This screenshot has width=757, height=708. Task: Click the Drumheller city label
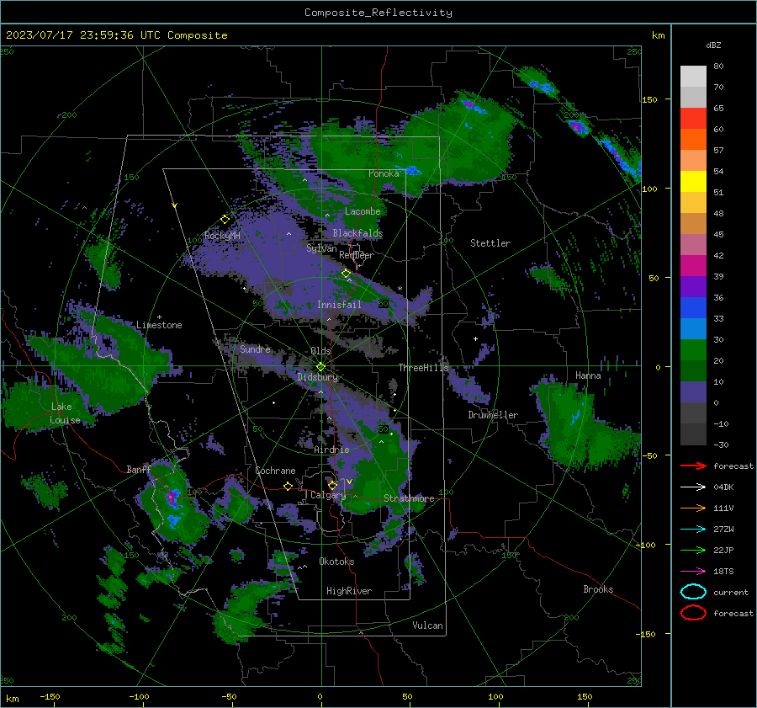(493, 415)
